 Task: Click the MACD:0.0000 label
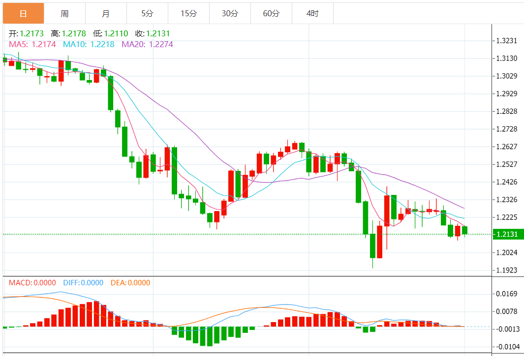32,283
